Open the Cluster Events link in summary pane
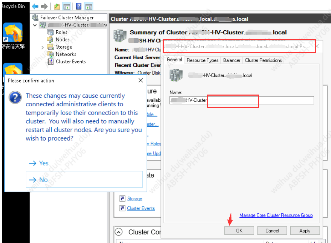The height and width of the screenshot is (243, 331). (x=141, y=208)
